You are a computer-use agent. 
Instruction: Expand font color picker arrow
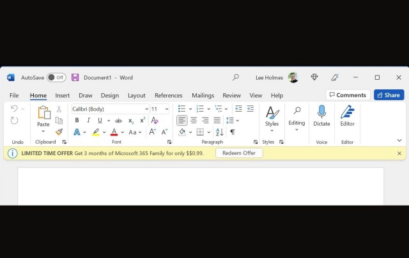[122, 132]
